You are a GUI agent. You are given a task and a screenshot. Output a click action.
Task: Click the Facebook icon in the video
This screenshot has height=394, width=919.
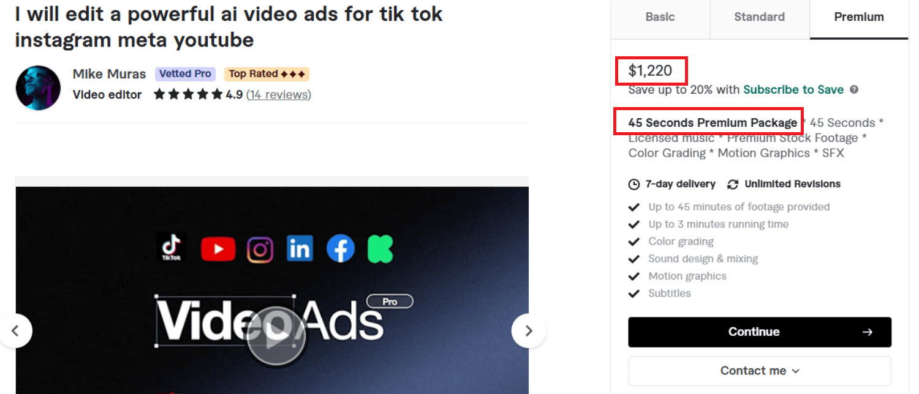(341, 249)
